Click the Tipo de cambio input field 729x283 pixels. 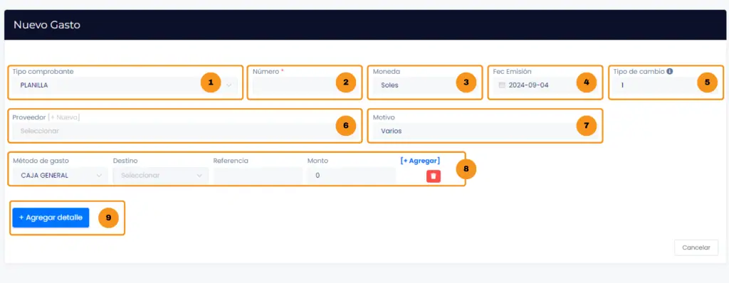click(666, 85)
